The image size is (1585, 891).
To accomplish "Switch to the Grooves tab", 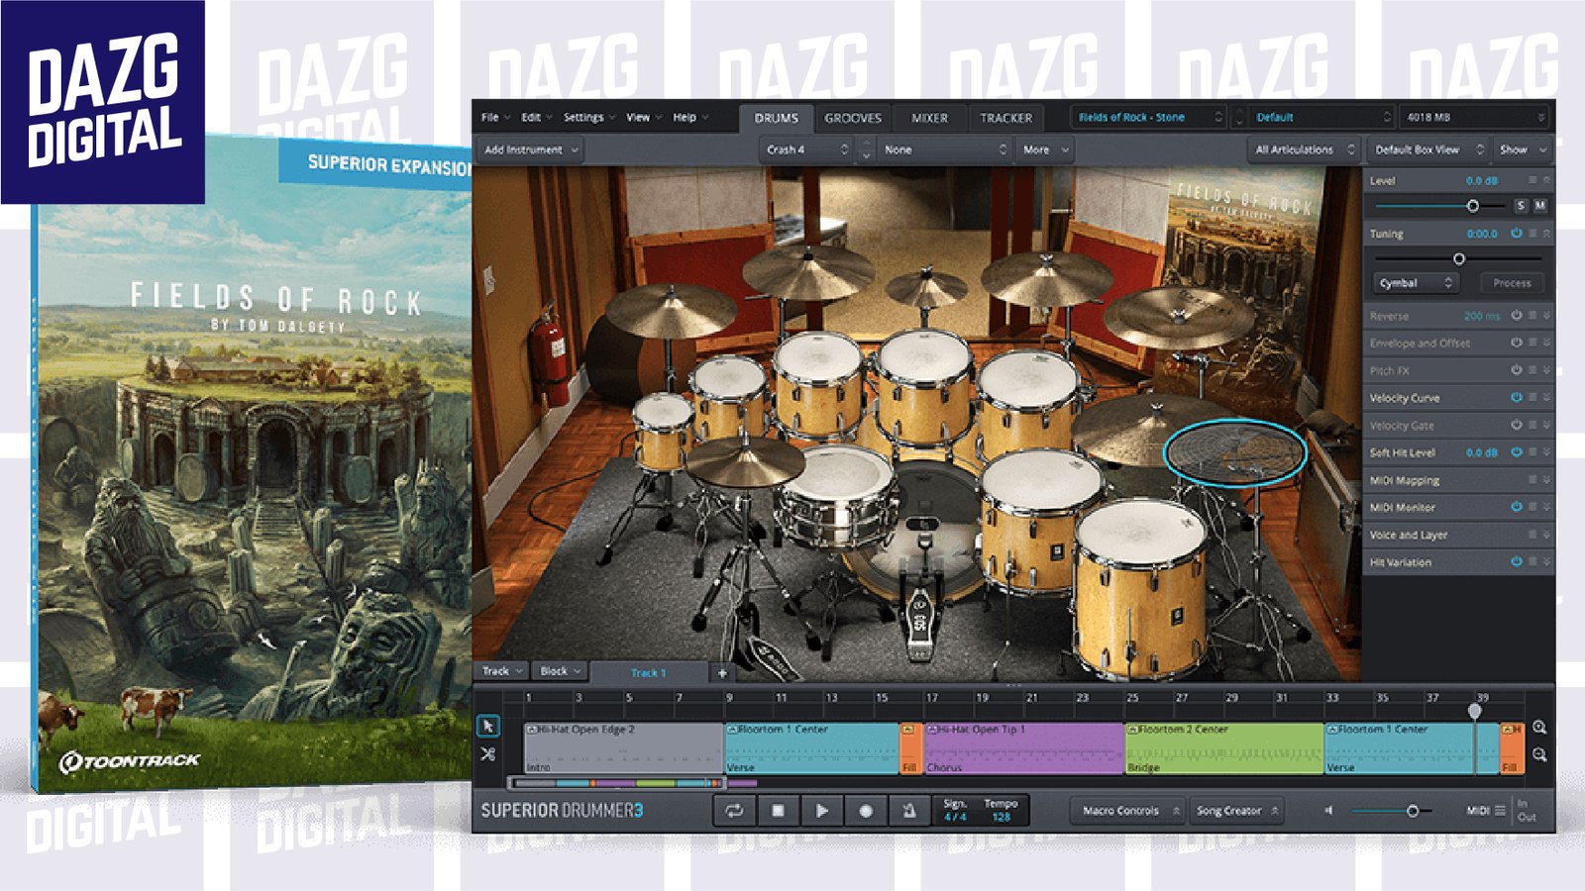I will 853,118.
